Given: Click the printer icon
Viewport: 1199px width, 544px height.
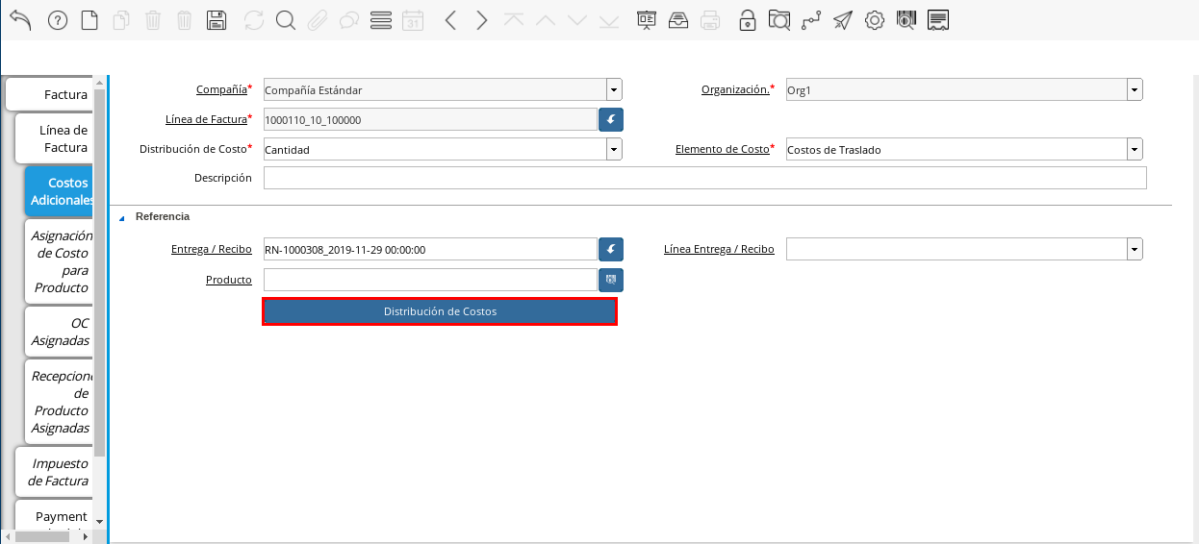Looking at the screenshot, I should click(x=710, y=20).
